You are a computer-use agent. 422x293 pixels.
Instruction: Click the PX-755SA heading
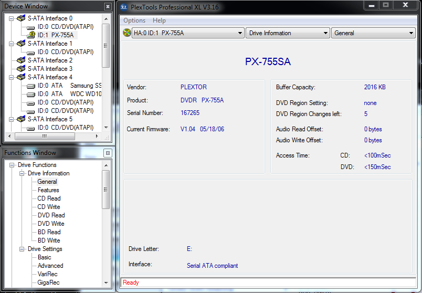[268, 61]
